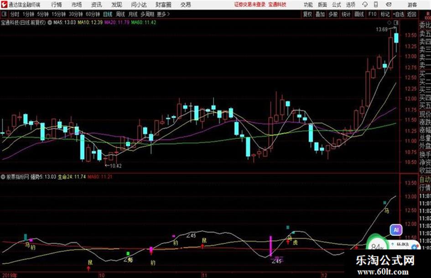431x278 pixels.
Task: Click the 标记 mark toolbar button
Action: 385,14
